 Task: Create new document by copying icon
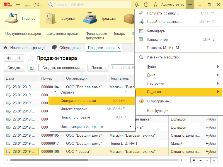click(31, 68)
